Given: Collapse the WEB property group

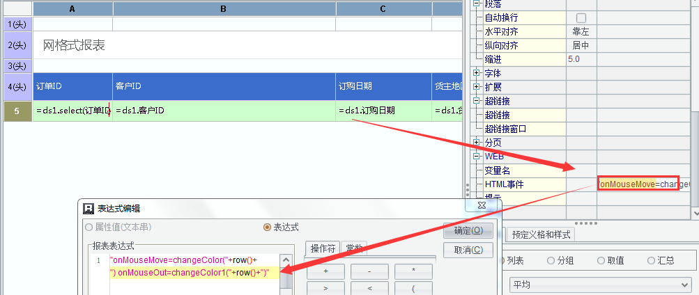Looking at the screenshot, I should click(477, 157).
